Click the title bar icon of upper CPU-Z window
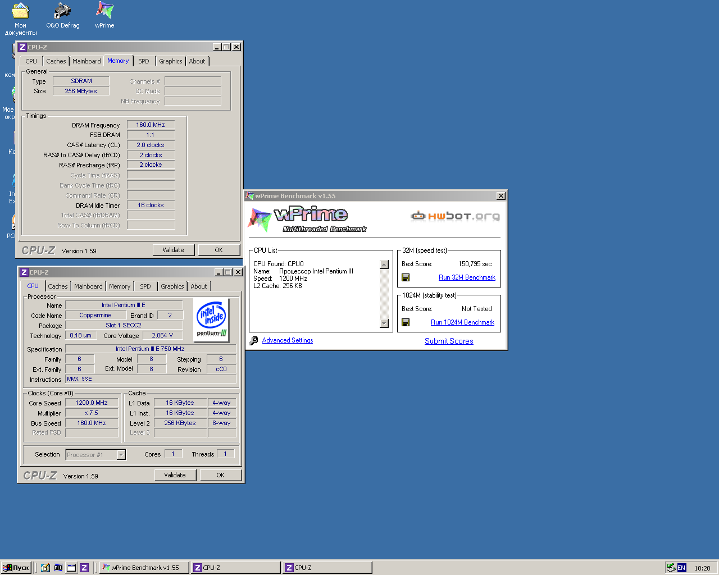Viewport: 719px width, 575px height. [22, 47]
